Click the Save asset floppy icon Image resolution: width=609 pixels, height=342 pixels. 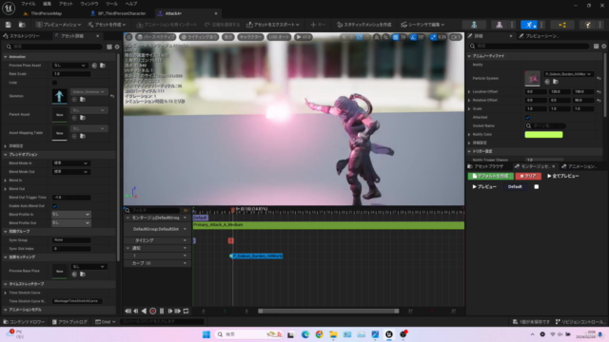click(x=8, y=25)
